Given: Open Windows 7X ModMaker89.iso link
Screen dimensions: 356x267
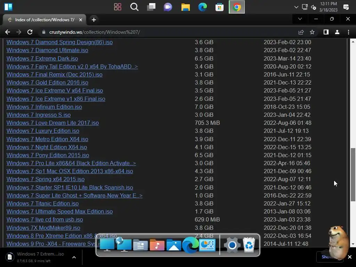Looking at the screenshot, I should [x=43, y=228].
